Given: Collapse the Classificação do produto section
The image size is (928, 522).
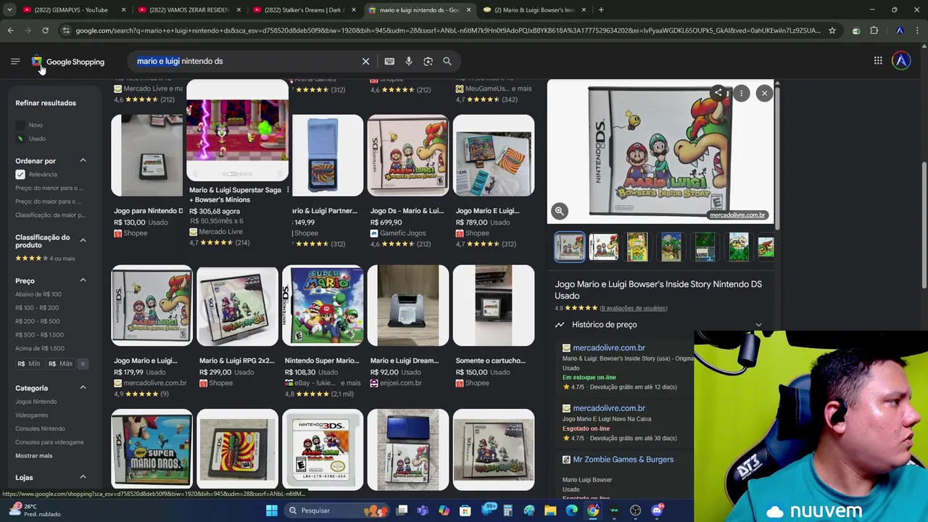Looking at the screenshot, I should click(x=83, y=240).
